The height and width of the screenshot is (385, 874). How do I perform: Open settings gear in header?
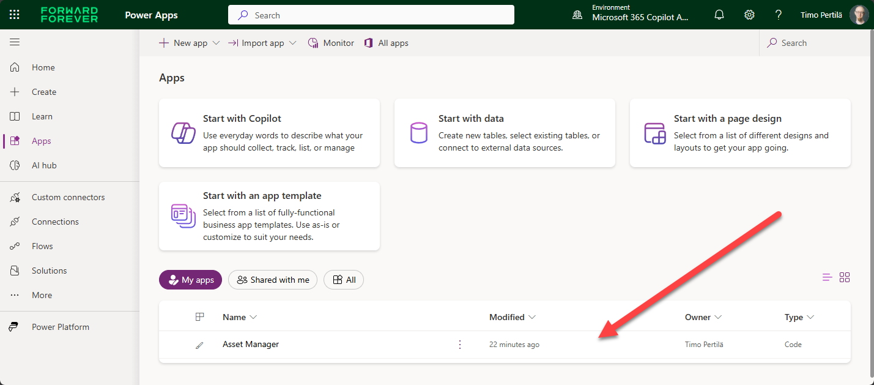[x=749, y=15]
